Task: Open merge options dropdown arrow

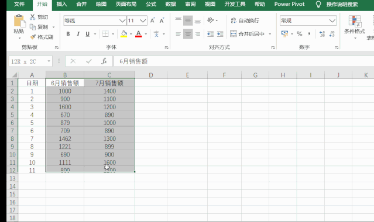Action: 270,34
